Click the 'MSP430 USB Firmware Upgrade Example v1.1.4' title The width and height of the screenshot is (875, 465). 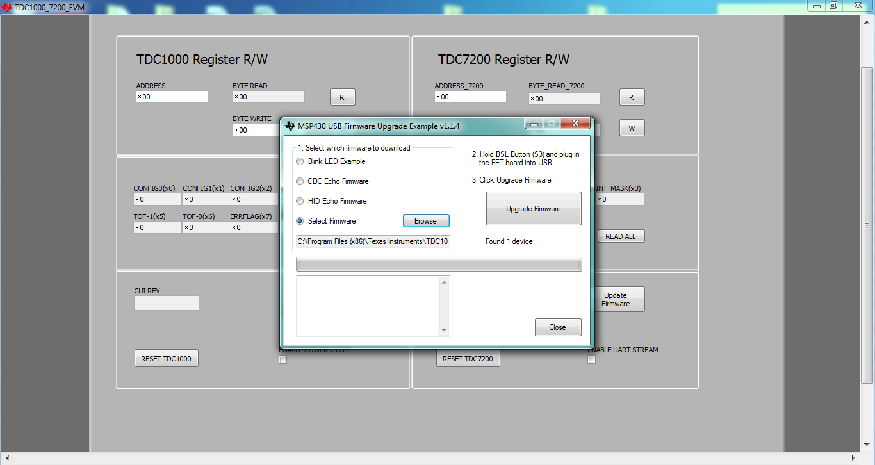(x=379, y=126)
